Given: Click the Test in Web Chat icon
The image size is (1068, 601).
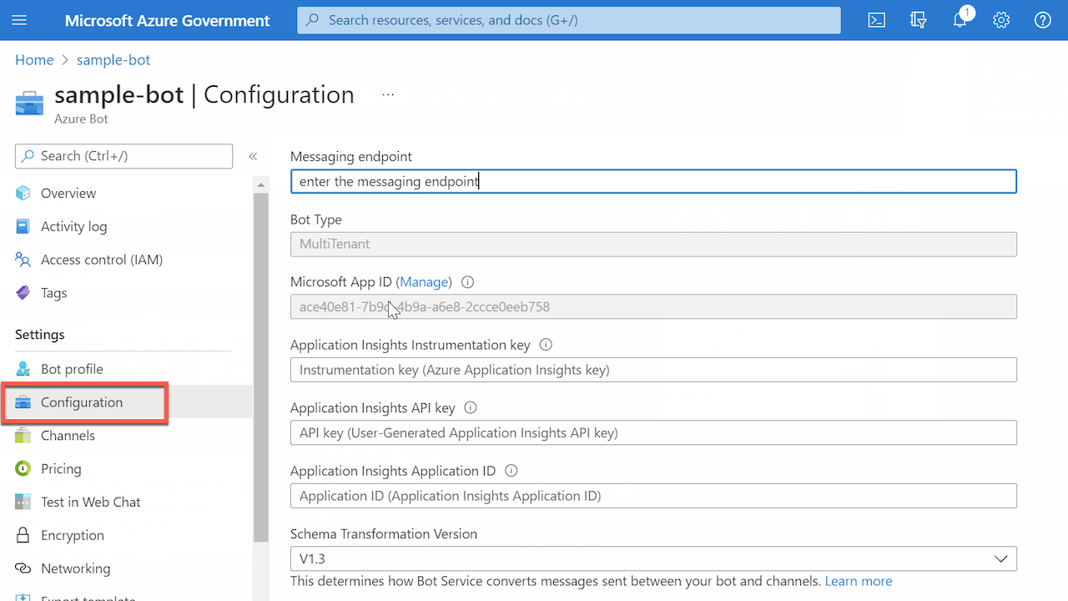Looking at the screenshot, I should [23, 503].
